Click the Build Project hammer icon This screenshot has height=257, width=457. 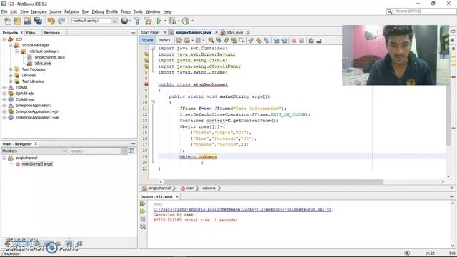137,21
